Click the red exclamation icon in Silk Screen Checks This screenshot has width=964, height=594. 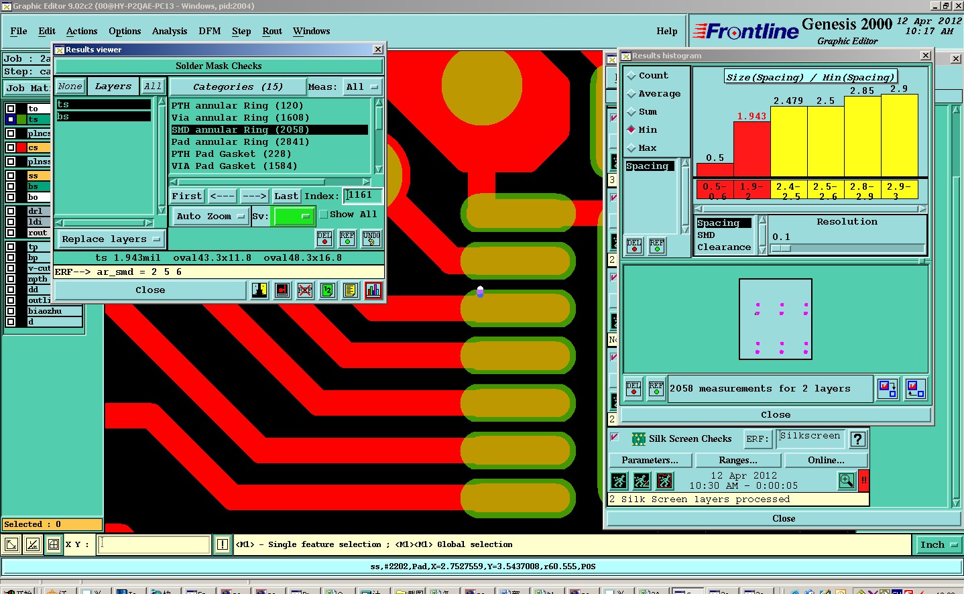[x=864, y=481]
